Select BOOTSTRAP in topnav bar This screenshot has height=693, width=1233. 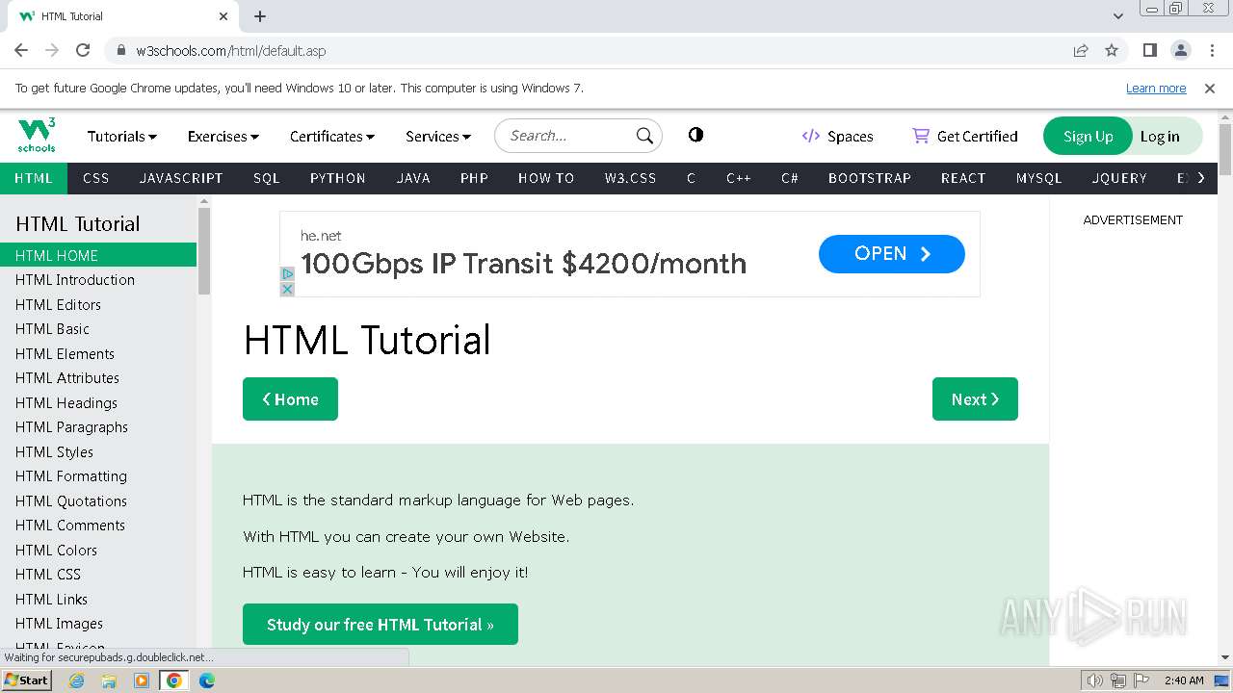click(870, 178)
